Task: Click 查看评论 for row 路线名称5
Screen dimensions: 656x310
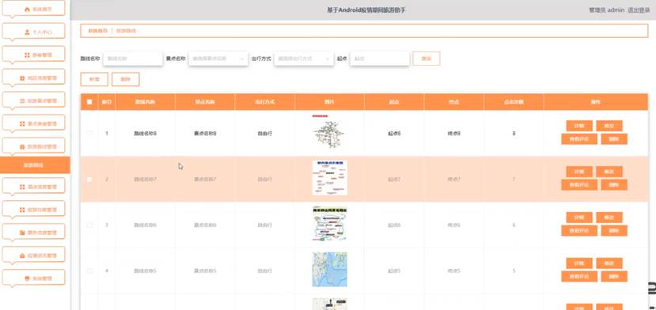Action: coord(579,277)
